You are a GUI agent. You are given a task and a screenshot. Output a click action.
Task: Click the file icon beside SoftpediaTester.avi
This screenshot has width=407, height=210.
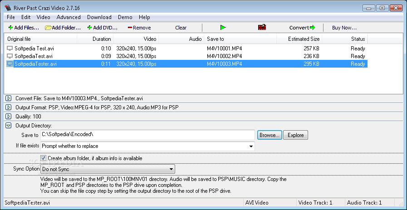pos(10,64)
